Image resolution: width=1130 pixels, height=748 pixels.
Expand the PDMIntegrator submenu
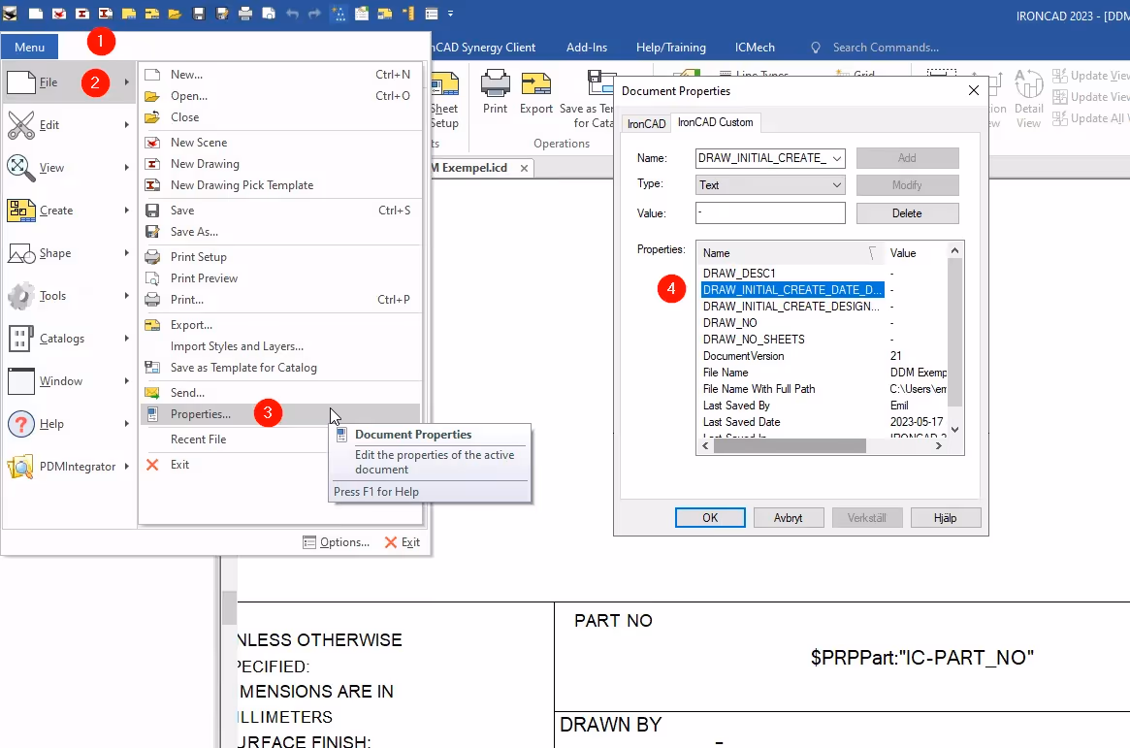point(69,467)
